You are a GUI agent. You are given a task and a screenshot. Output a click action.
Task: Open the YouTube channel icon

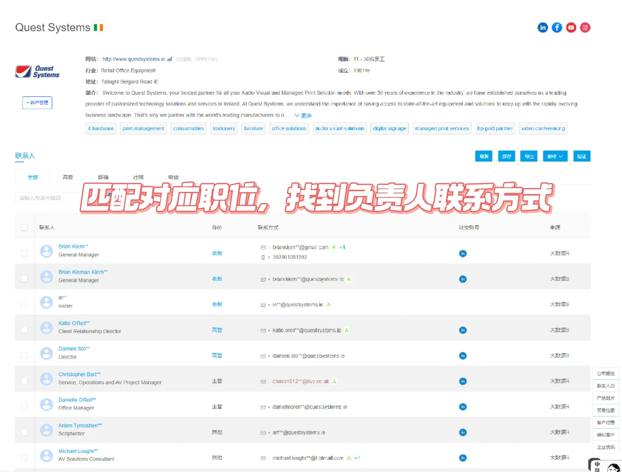coord(571,27)
